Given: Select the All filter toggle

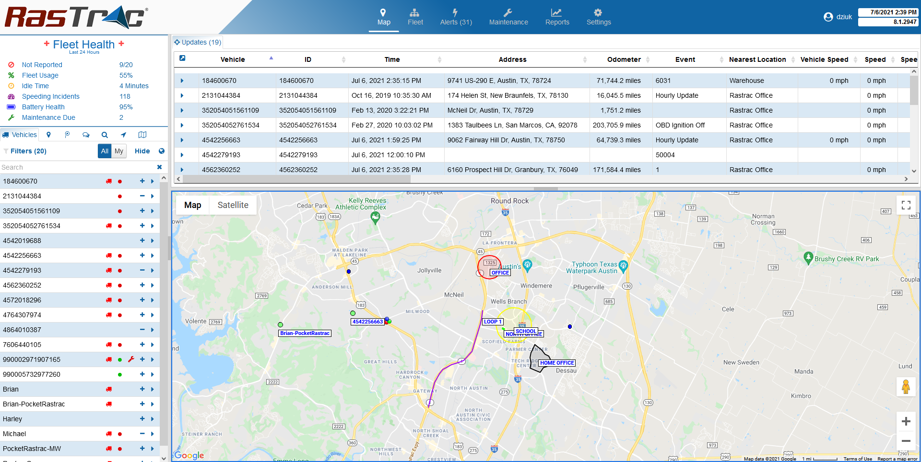Looking at the screenshot, I should point(105,151).
